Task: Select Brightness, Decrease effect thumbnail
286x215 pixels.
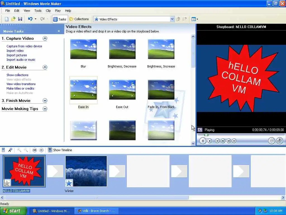Action: pos(122,49)
